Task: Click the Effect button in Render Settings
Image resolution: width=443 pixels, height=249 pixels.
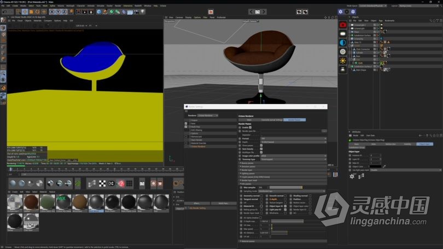Action: tap(197, 204)
